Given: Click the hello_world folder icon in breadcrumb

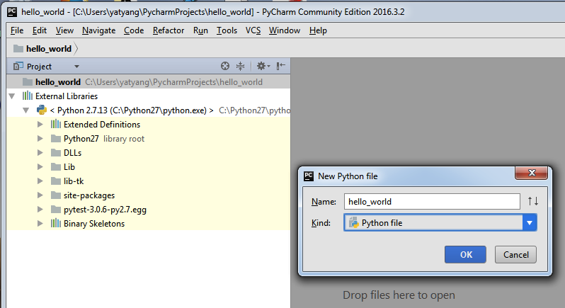Looking at the screenshot, I should [x=18, y=48].
